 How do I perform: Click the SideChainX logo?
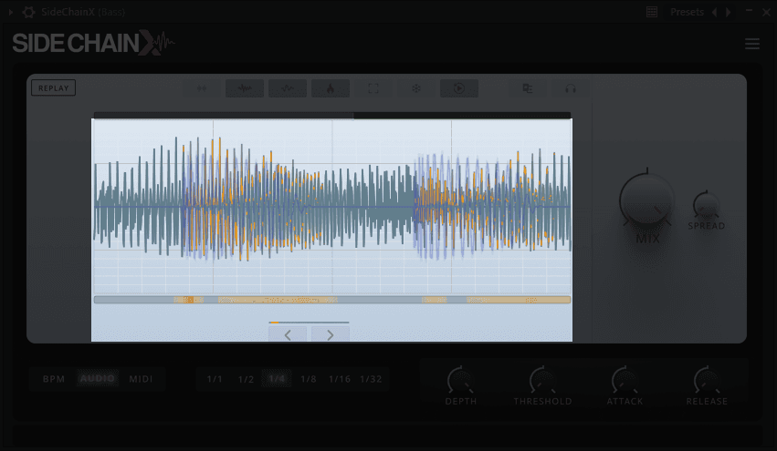[93, 43]
